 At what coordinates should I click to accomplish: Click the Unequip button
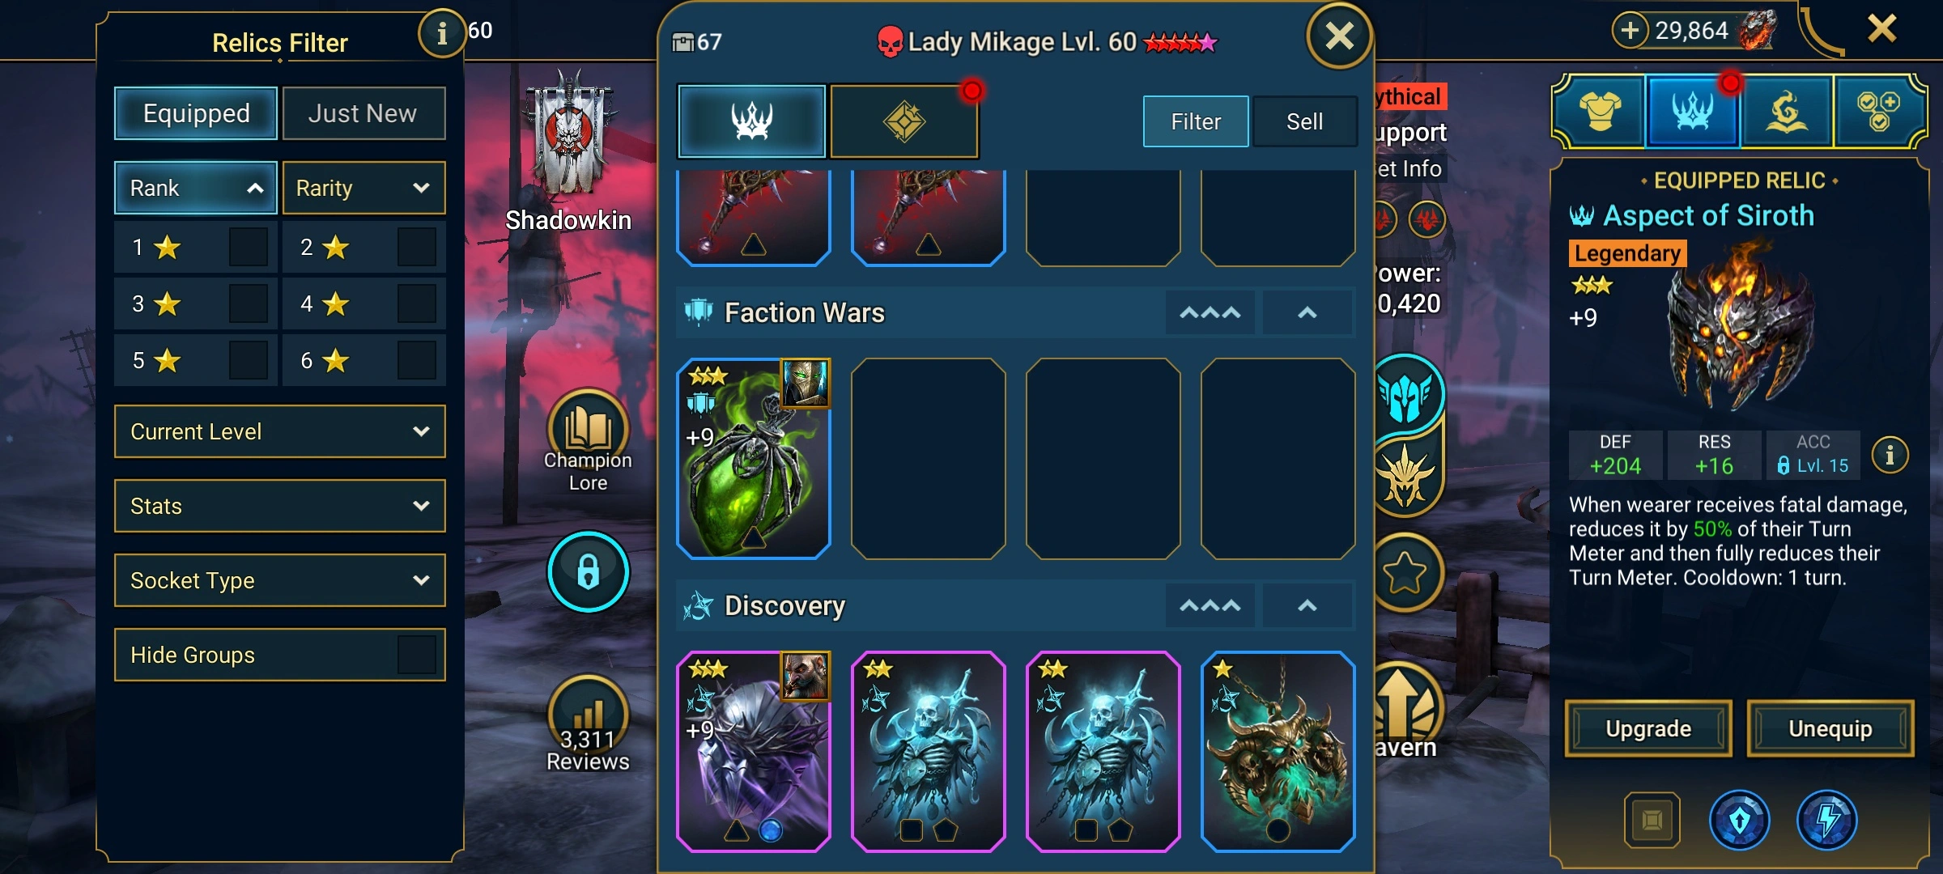point(1830,728)
